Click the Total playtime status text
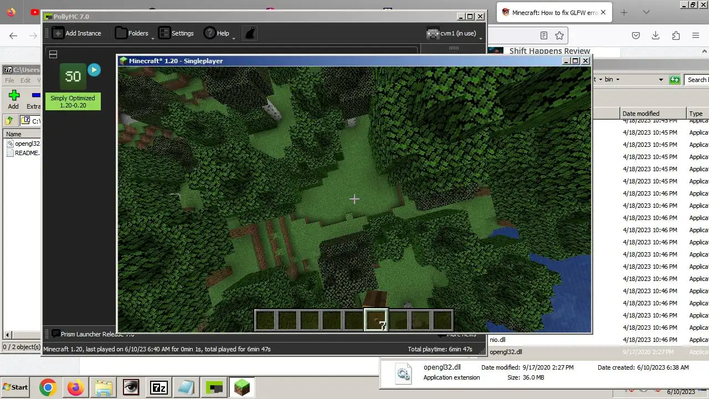The image size is (709, 399). (440, 349)
